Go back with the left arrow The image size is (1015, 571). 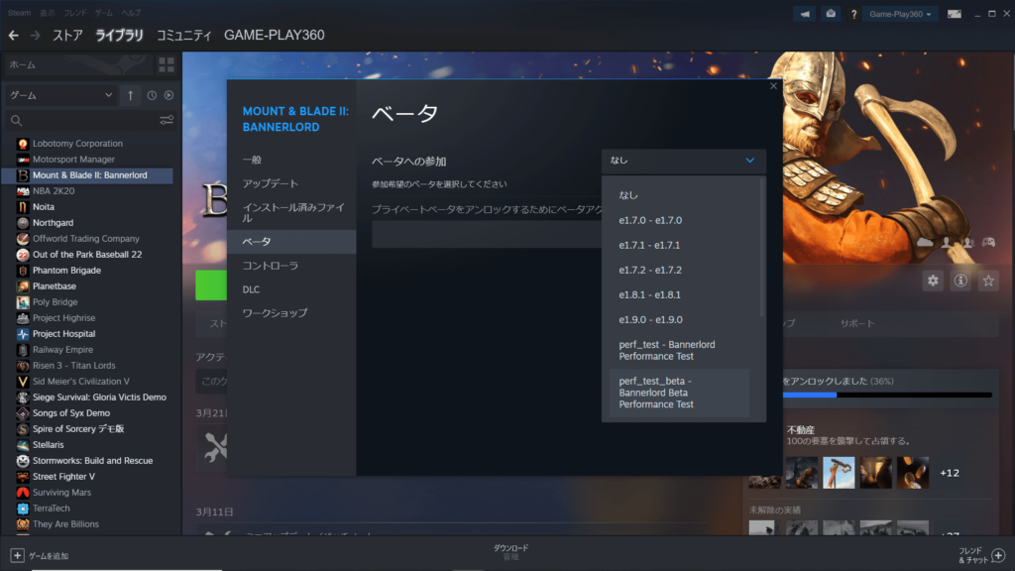[x=14, y=36]
